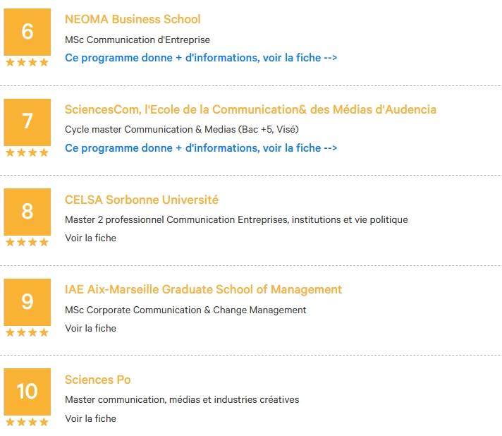This screenshot has height=436, width=502.
Task: Click the orange rank 8 badge
Action: (x=27, y=212)
